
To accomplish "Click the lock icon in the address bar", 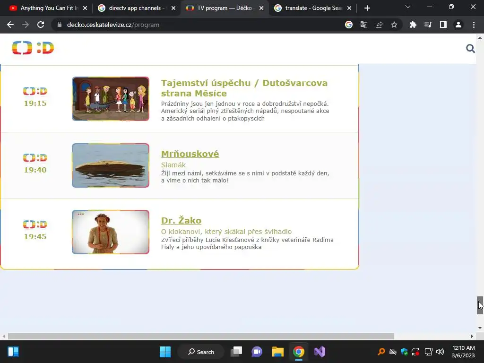I will pyautogui.click(x=60, y=25).
